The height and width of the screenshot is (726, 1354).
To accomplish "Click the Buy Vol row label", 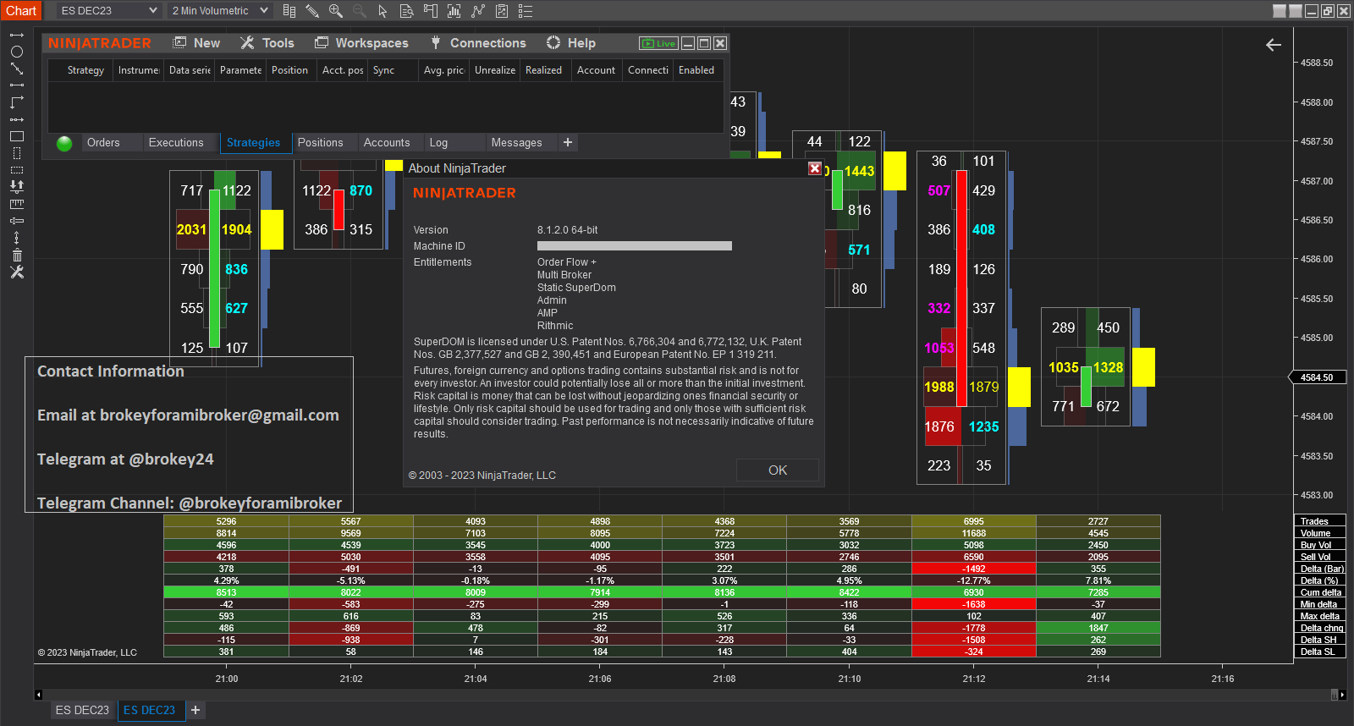I will point(1321,545).
